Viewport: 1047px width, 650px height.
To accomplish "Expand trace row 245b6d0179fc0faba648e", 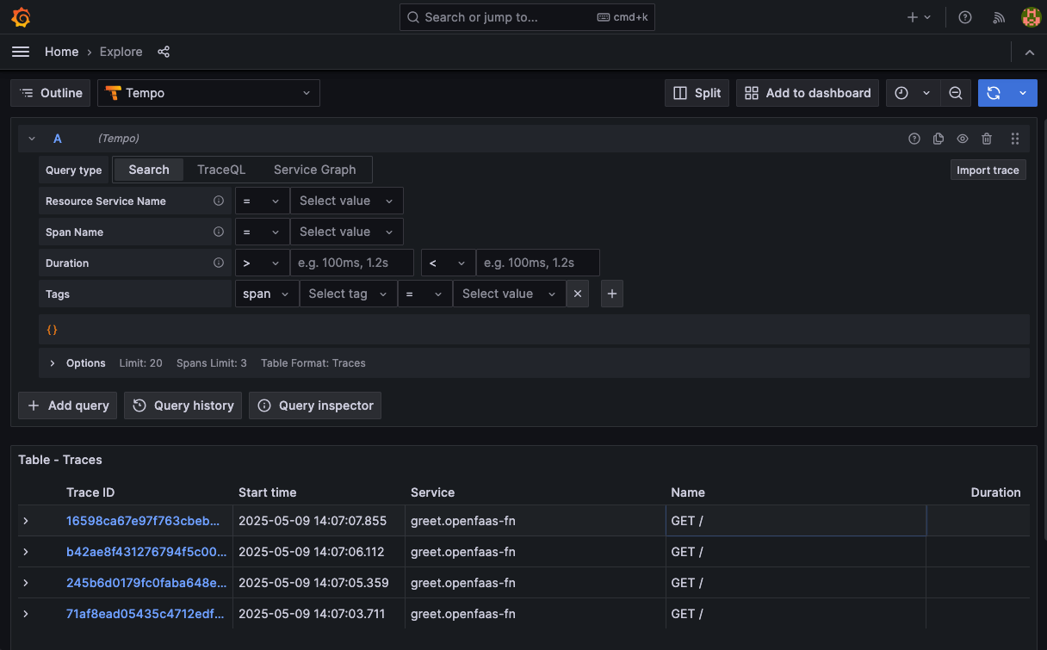I will (x=26, y=583).
